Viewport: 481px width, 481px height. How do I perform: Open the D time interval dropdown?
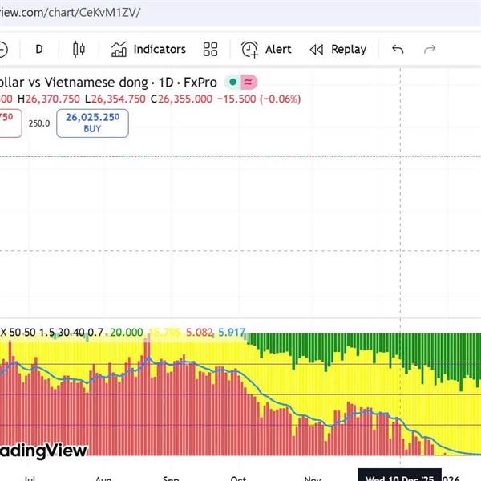[39, 49]
